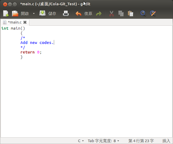Click the save disk icon
Image resolution: width=173 pixels, height=144 pixels.
pyautogui.click(x=42, y=13)
